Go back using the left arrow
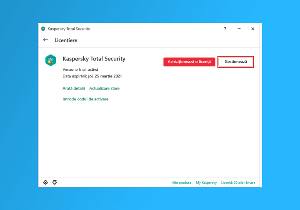Screen dimensions: 300x210 pyautogui.click(x=45, y=40)
